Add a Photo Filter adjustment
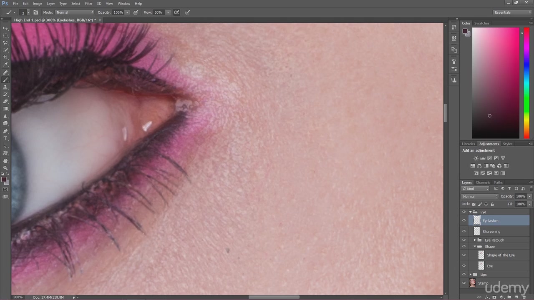This screenshot has height=300, width=534. [493, 166]
